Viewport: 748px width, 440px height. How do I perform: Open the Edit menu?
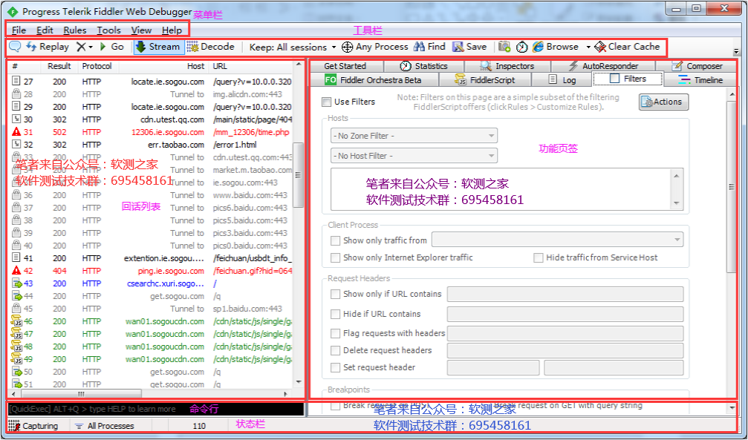coord(45,30)
